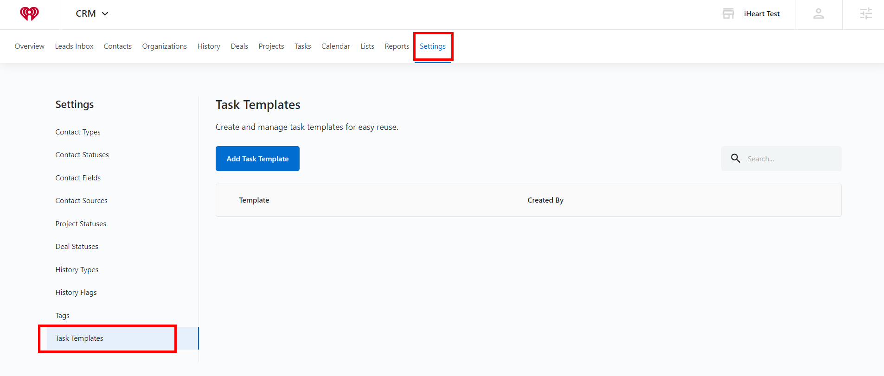The width and height of the screenshot is (884, 376).
Task: Open Deal Statuses settings
Action: click(77, 247)
